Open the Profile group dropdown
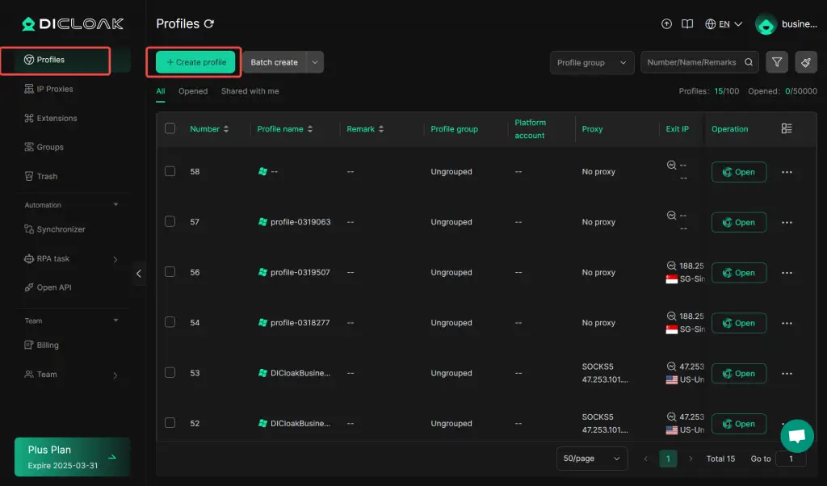 tap(592, 62)
